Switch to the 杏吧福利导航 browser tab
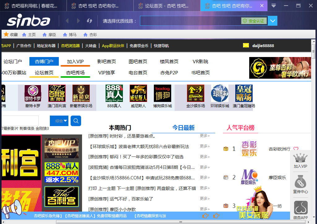Viewport: 317px width, 224px height. [33, 6]
